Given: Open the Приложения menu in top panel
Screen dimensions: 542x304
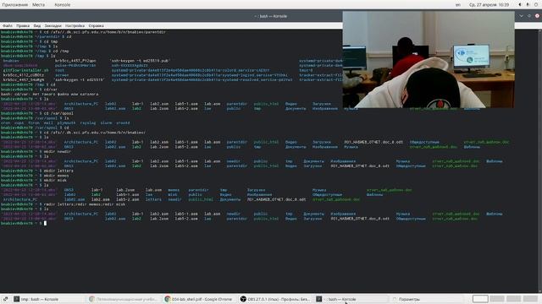Looking at the screenshot, I should [15, 5].
